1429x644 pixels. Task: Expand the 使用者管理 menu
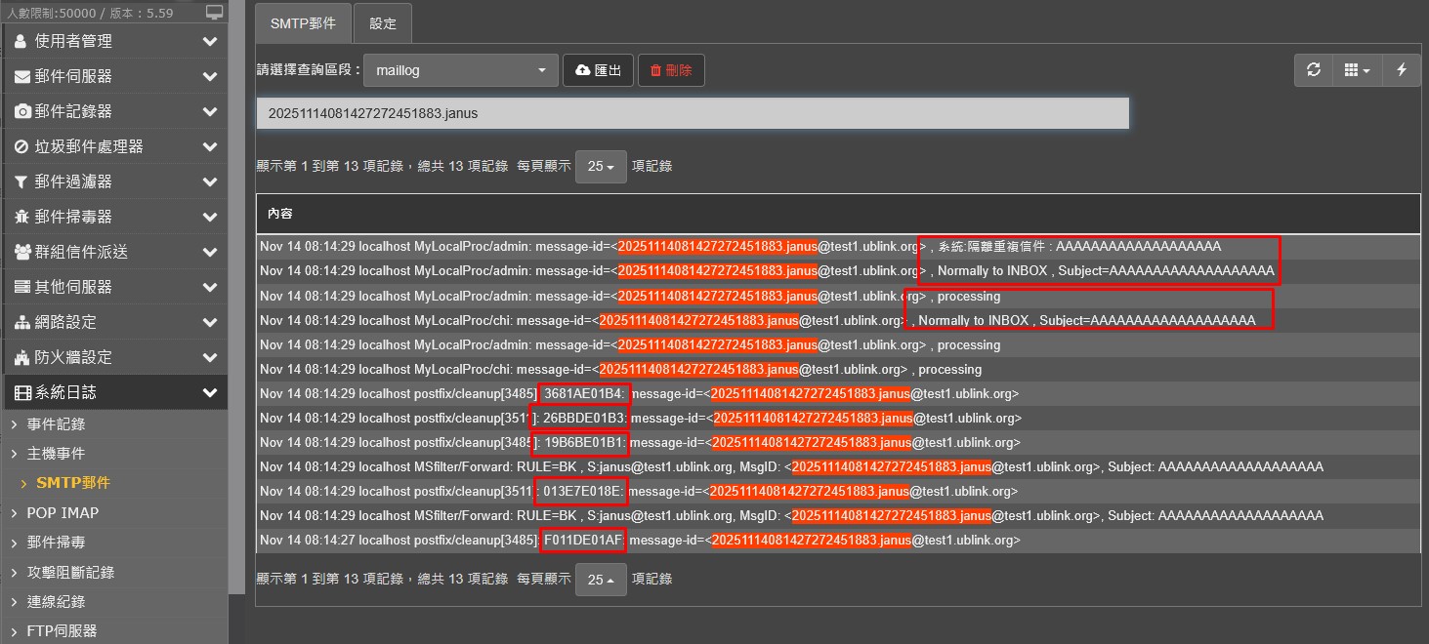(x=114, y=41)
